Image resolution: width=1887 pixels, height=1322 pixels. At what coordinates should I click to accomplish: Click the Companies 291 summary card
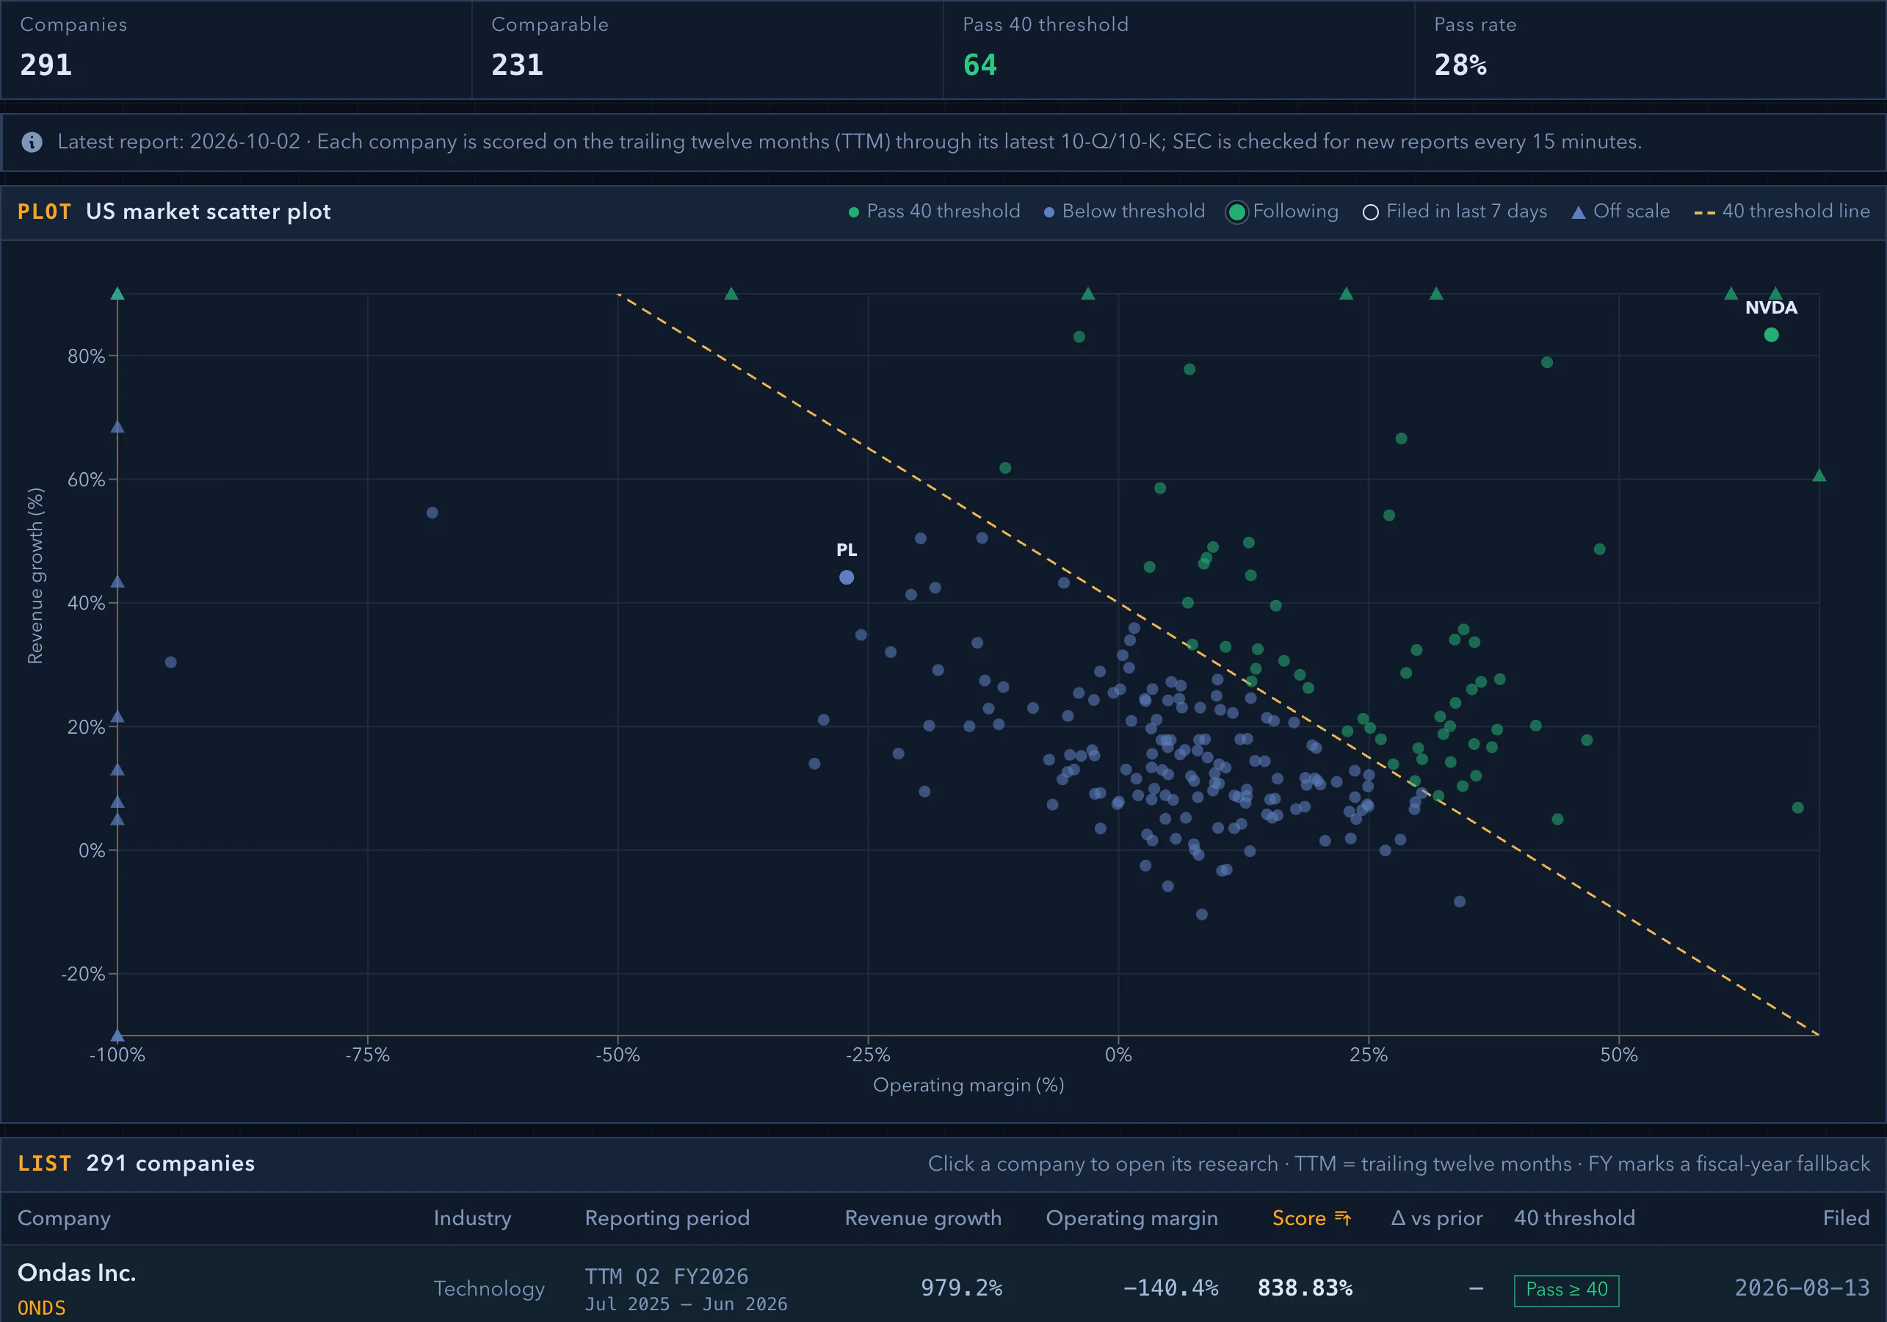point(236,49)
